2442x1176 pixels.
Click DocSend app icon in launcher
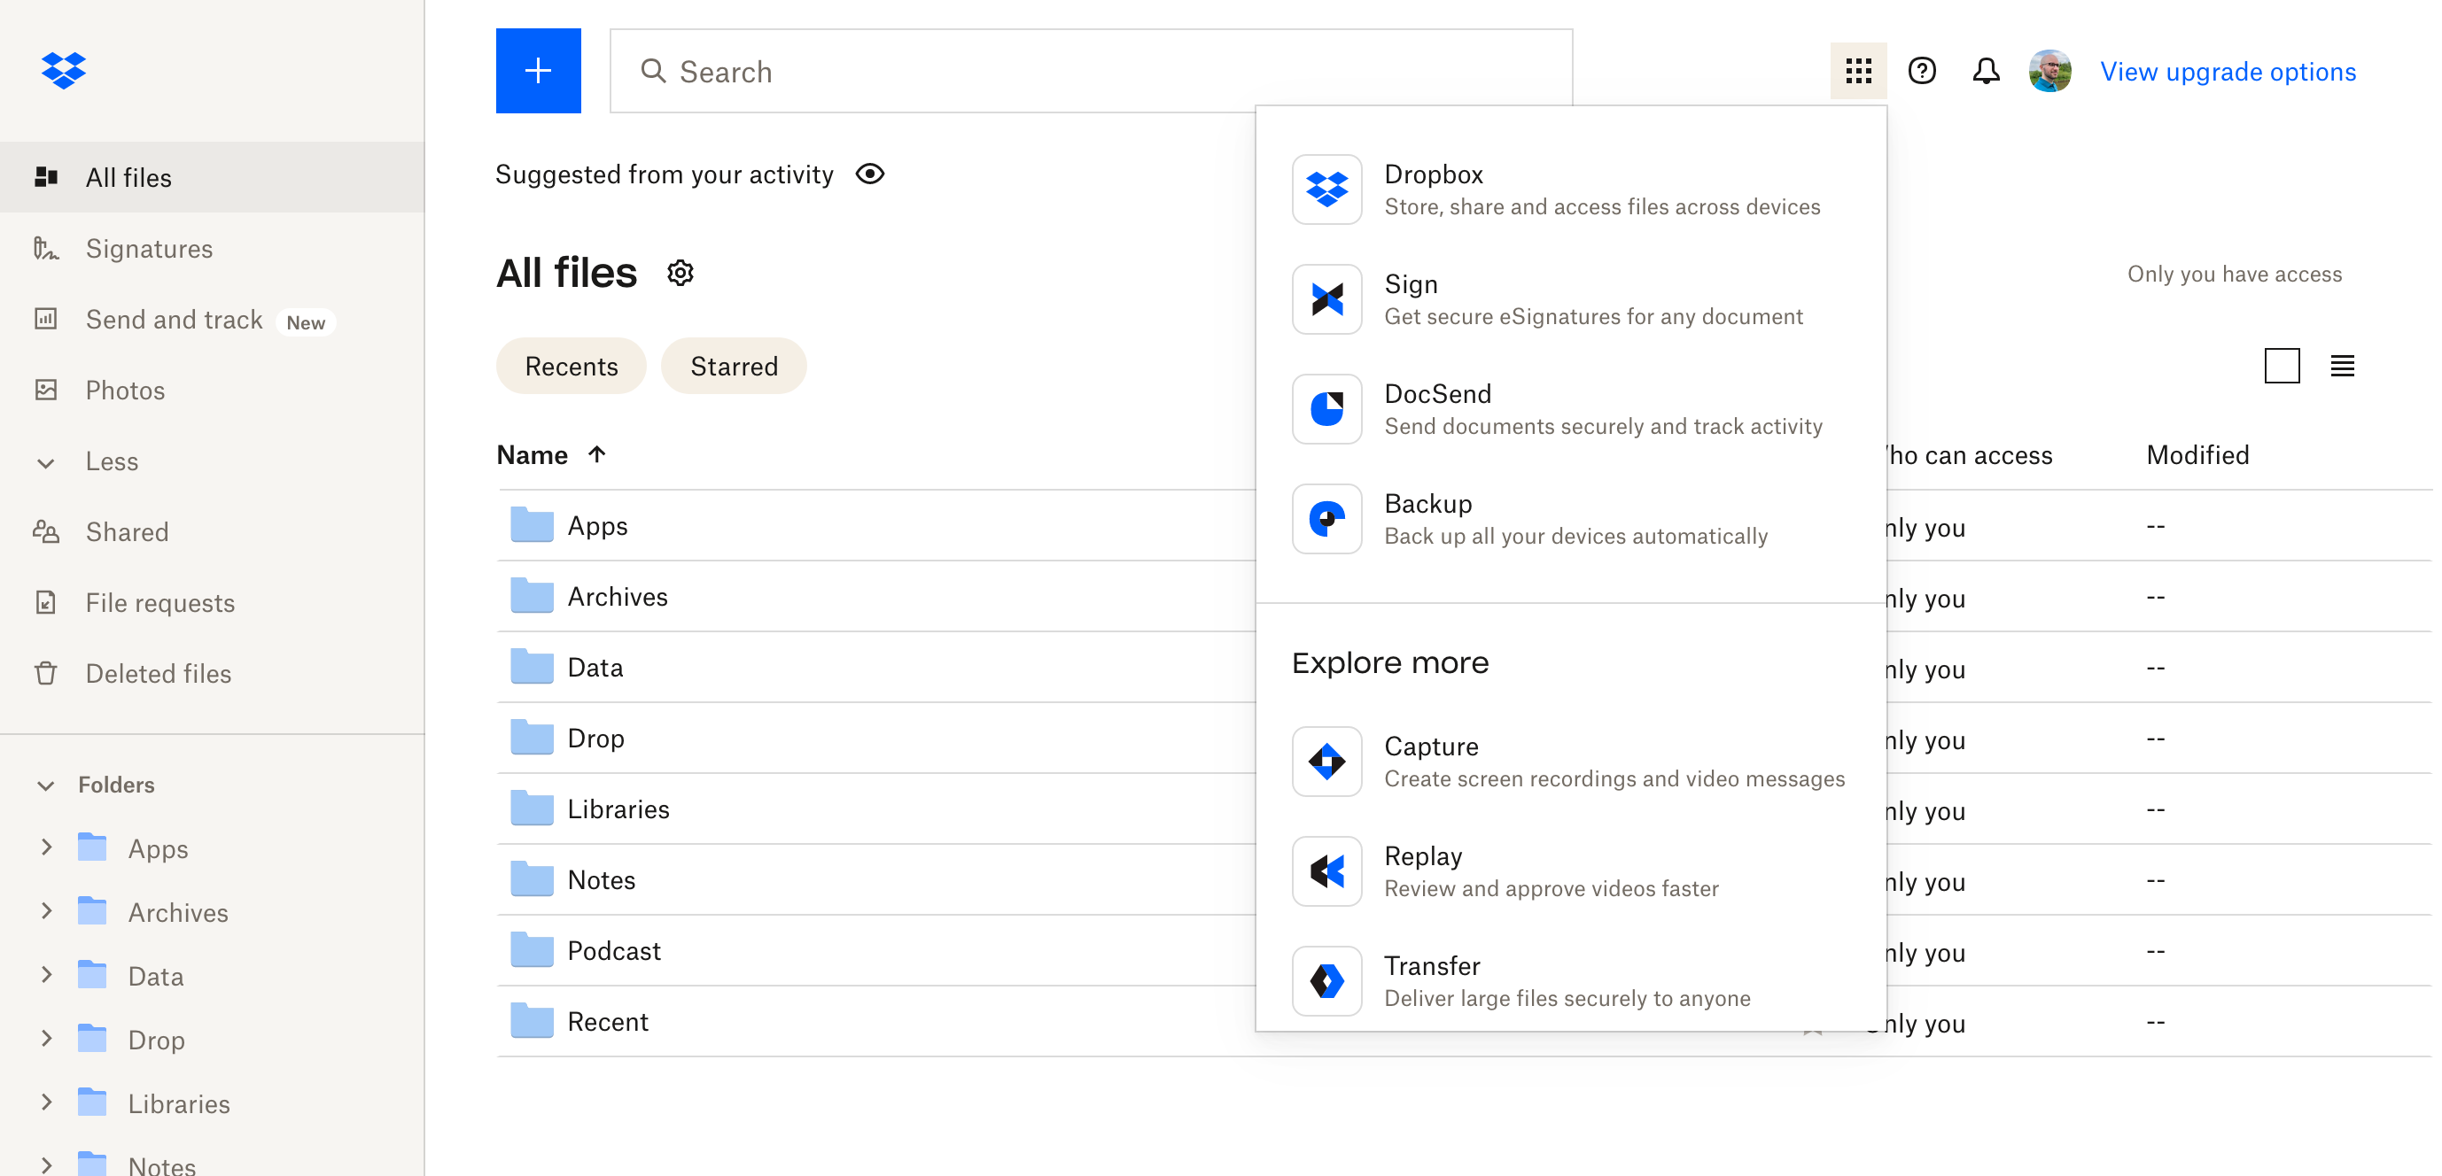pyautogui.click(x=1326, y=409)
